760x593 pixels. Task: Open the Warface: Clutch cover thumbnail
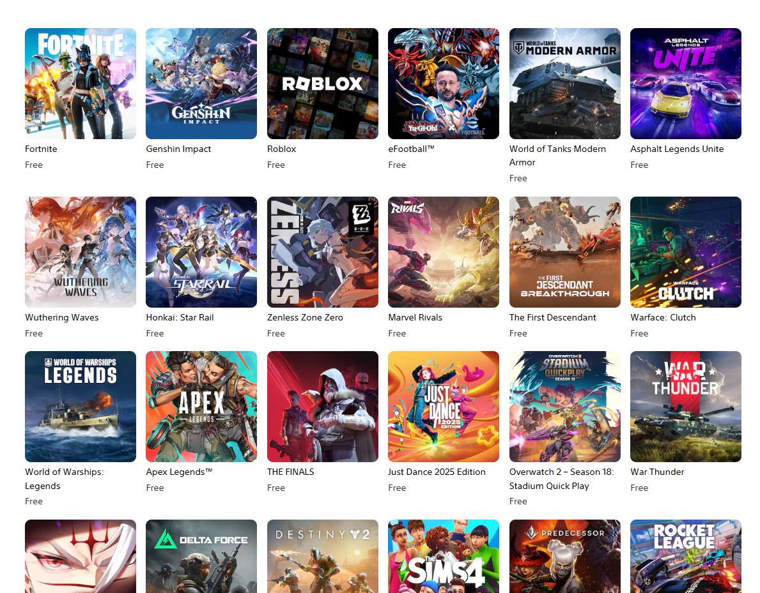686,252
